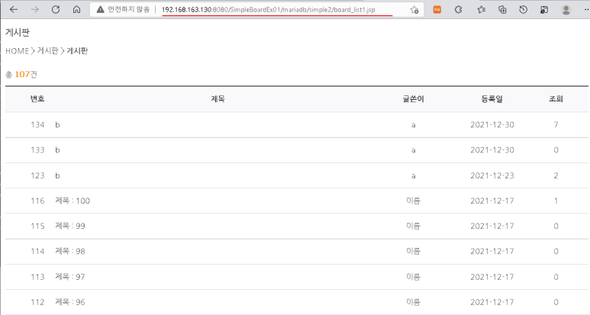Open post titled 제목 : 96
Image resolution: width=590 pixels, height=315 pixels.
[70, 302]
